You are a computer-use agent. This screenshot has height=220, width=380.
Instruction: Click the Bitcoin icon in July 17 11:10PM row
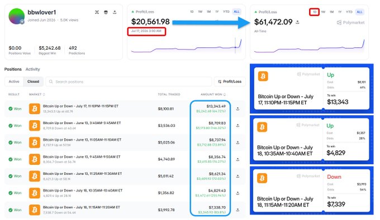point(35,109)
